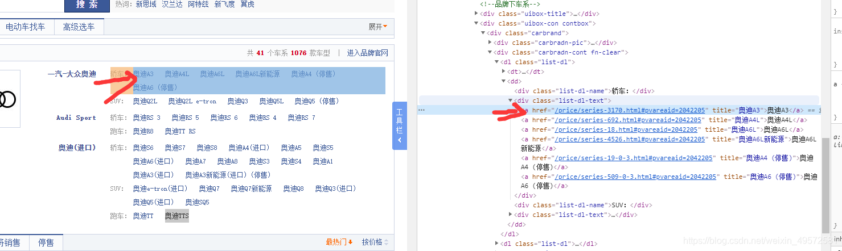Image resolution: width=842 pixels, height=251 pixels.
Task: Click the 搜索 search button
Action: [x=87, y=5]
